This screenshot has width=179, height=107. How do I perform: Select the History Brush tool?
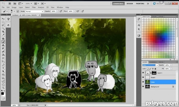3,48
